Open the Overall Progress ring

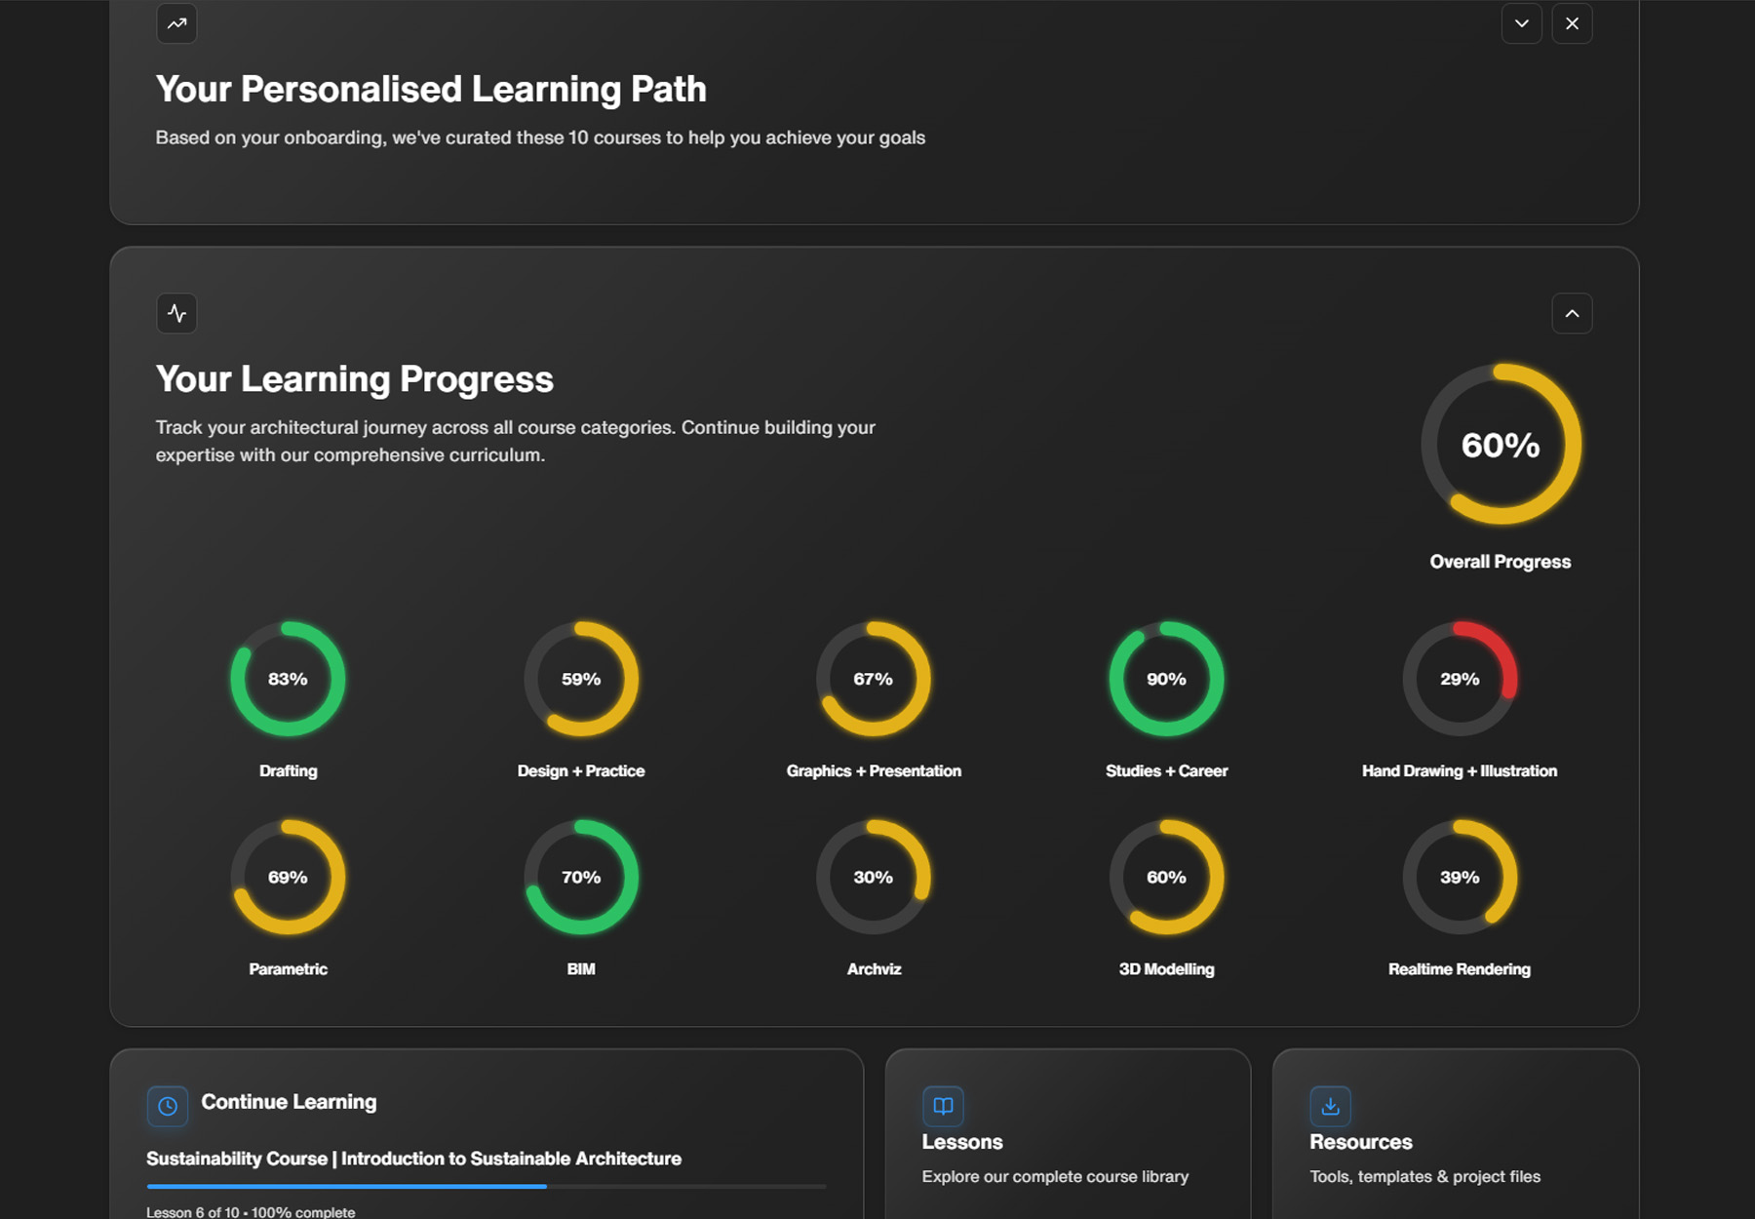pos(1501,445)
